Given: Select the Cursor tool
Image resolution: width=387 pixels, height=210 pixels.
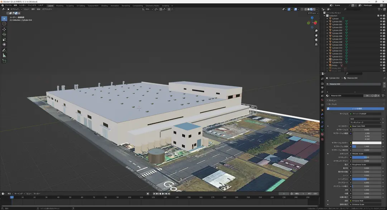Looking at the screenshot, I should (x=4, y=24).
